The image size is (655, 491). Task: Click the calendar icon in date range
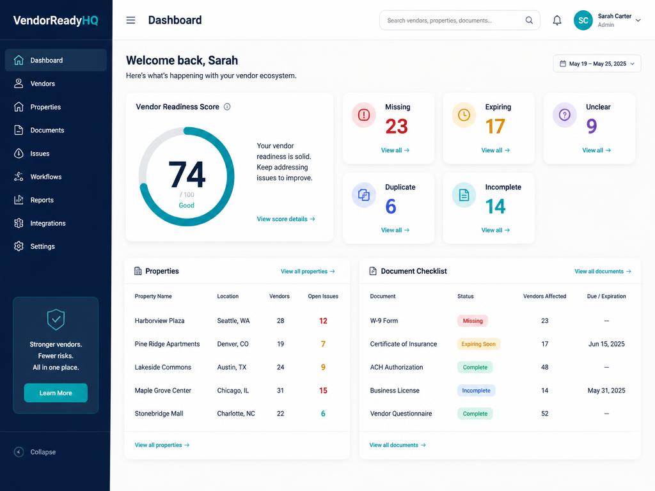click(563, 63)
